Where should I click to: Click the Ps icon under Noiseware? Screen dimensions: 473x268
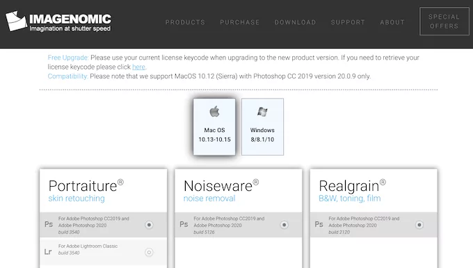click(x=184, y=224)
